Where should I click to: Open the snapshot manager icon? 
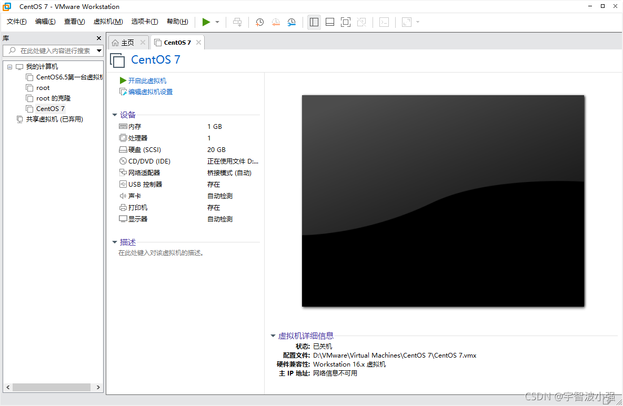click(291, 22)
